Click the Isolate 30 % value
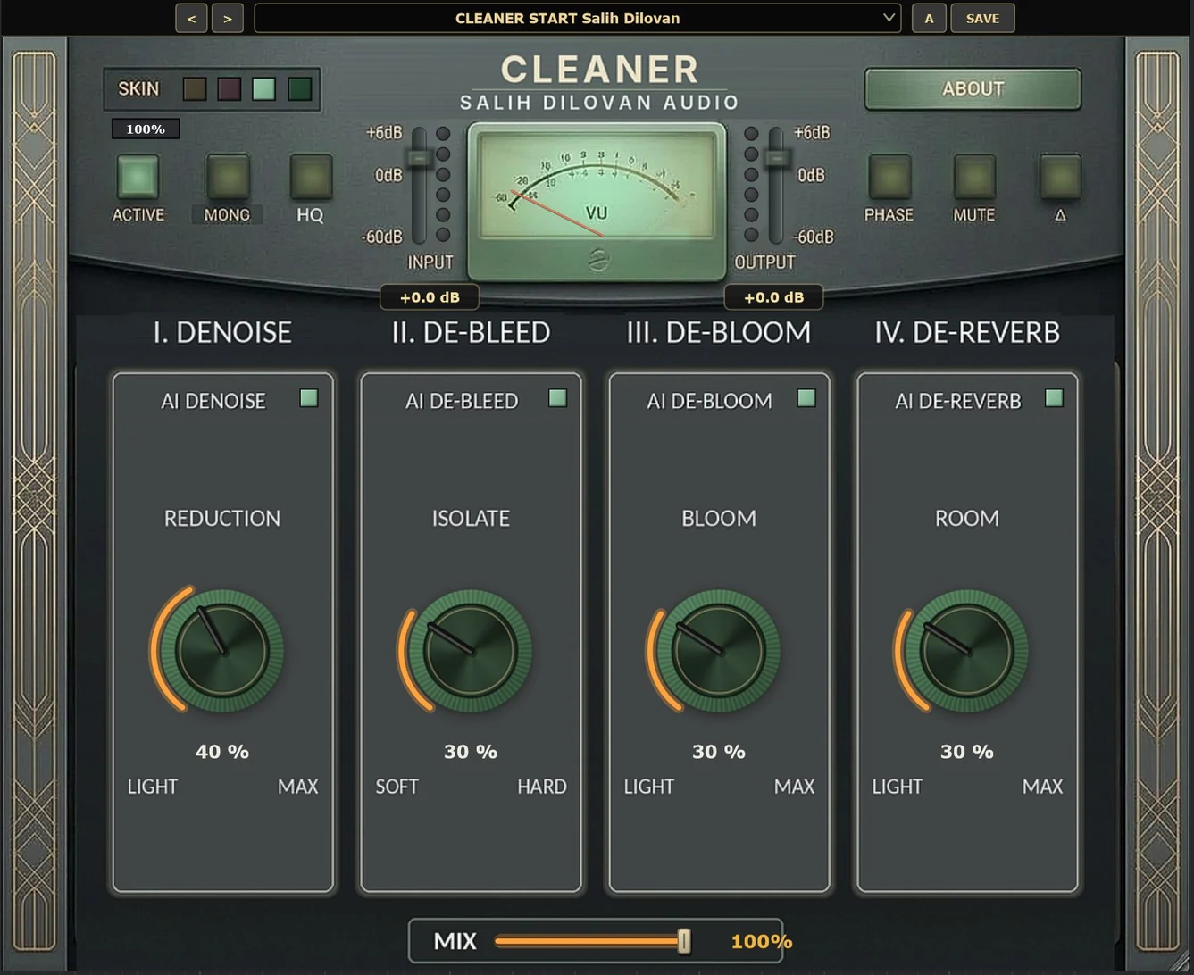The width and height of the screenshot is (1194, 975). tap(471, 752)
